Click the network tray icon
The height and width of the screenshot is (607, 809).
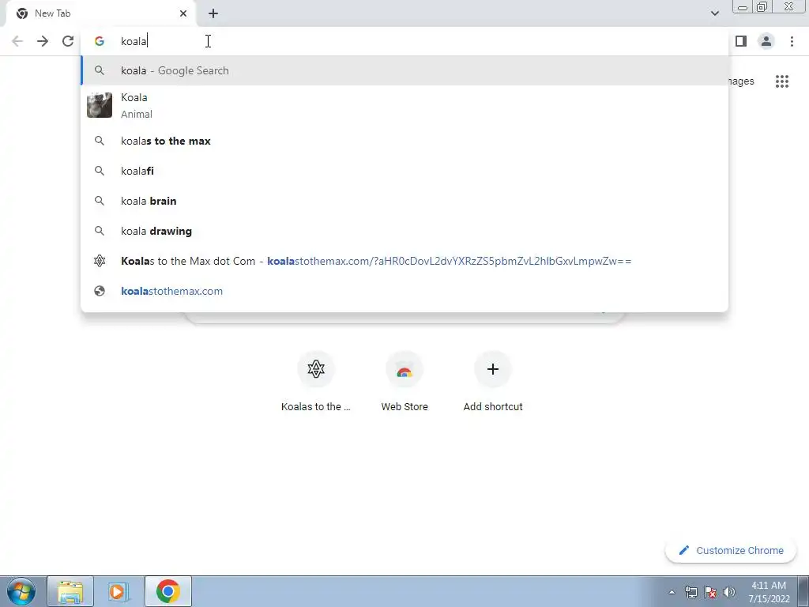pyautogui.click(x=690, y=592)
